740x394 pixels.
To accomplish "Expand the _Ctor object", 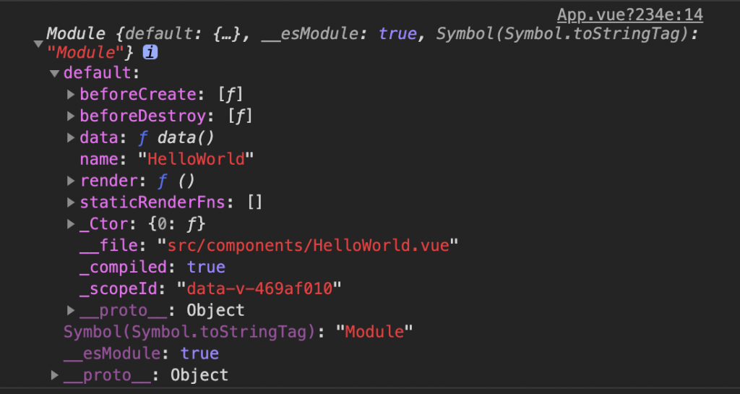I will point(71,224).
